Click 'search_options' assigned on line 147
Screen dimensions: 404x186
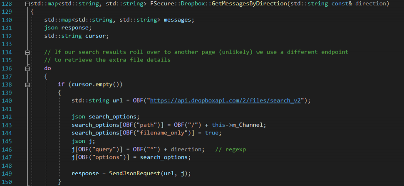click(164, 157)
